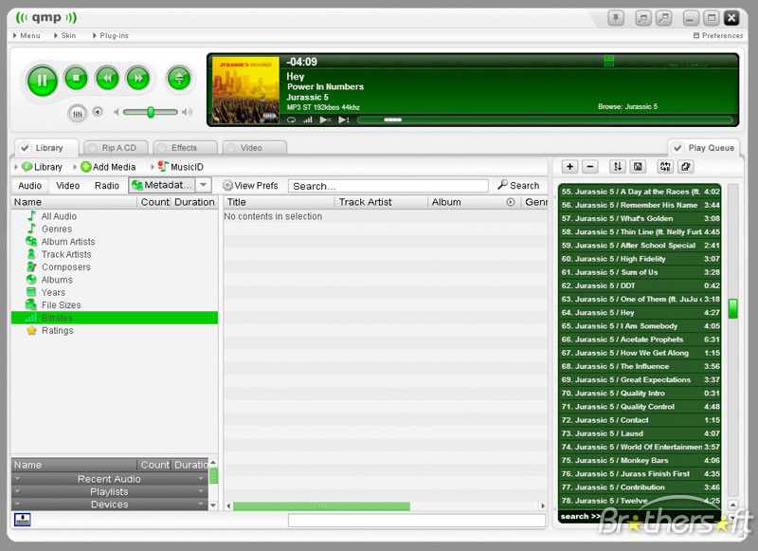
Task: Add item with play queue plus button
Action: click(x=570, y=167)
